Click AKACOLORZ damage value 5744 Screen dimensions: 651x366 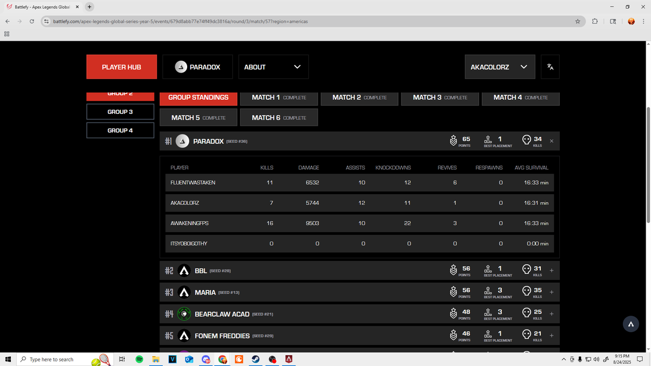pos(312,203)
